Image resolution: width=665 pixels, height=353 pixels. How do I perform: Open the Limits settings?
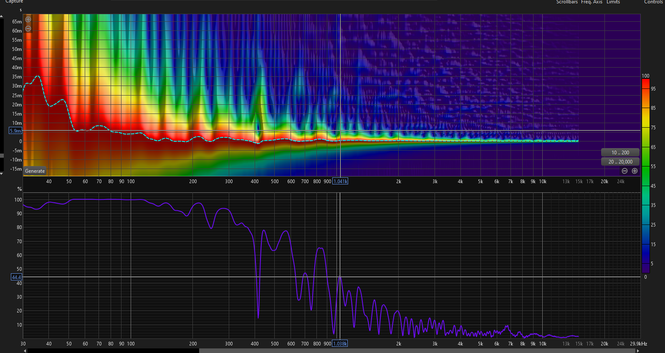(x=613, y=2)
